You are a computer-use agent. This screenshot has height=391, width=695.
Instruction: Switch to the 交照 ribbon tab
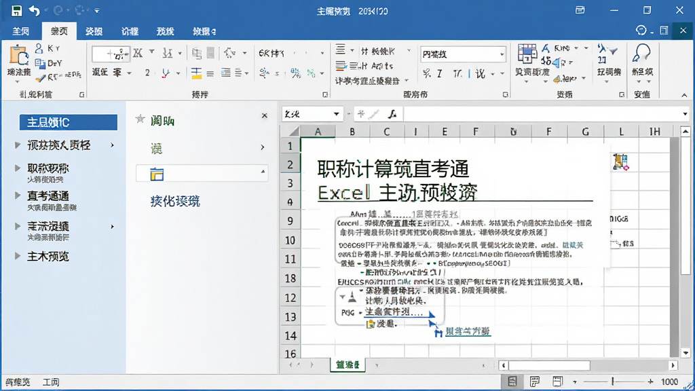(x=94, y=31)
